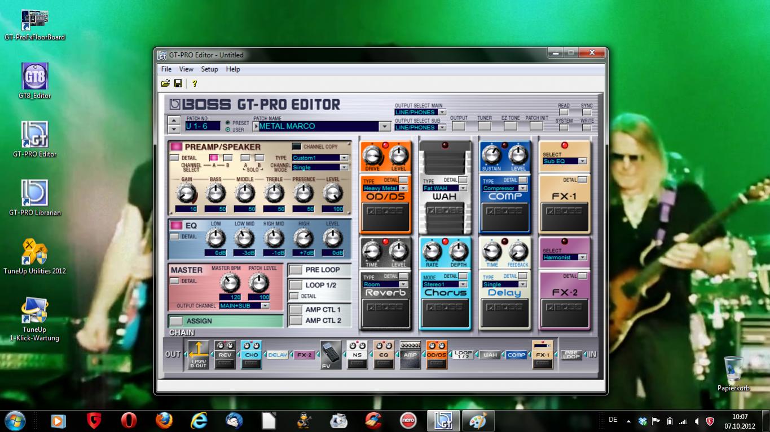Open the File menu

(166, 69)
